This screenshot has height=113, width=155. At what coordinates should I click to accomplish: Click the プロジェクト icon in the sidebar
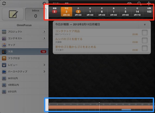(4, 32)
